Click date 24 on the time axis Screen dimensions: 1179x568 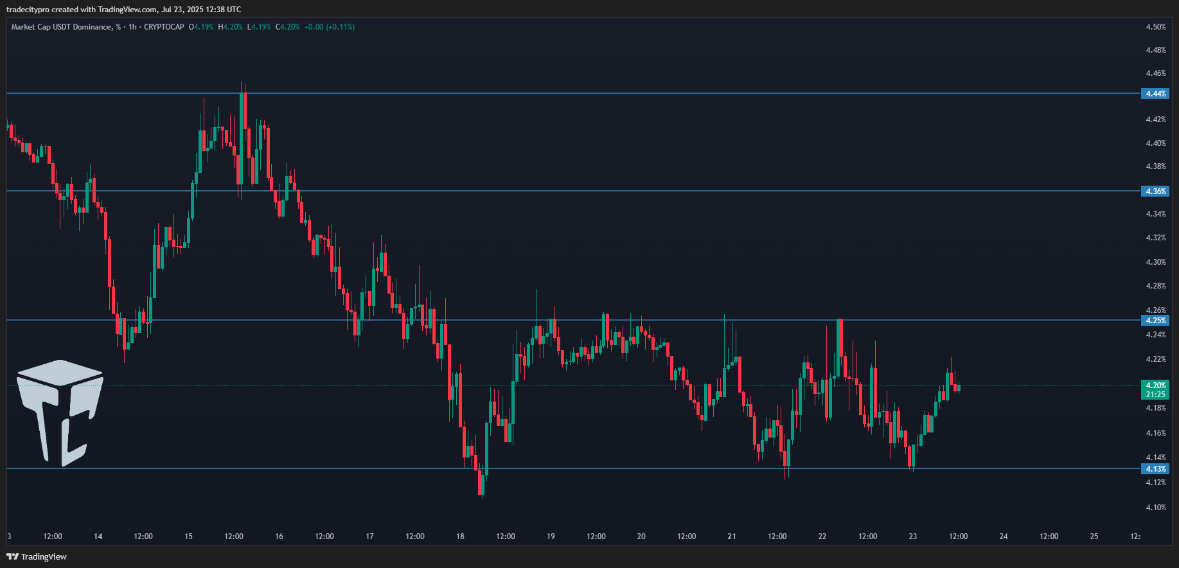tap(1004, 537)
